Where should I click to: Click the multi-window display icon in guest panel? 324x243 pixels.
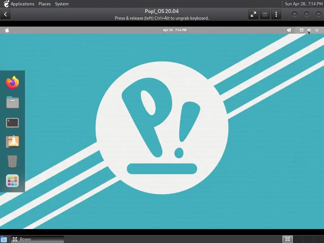(x=289, y=30)
